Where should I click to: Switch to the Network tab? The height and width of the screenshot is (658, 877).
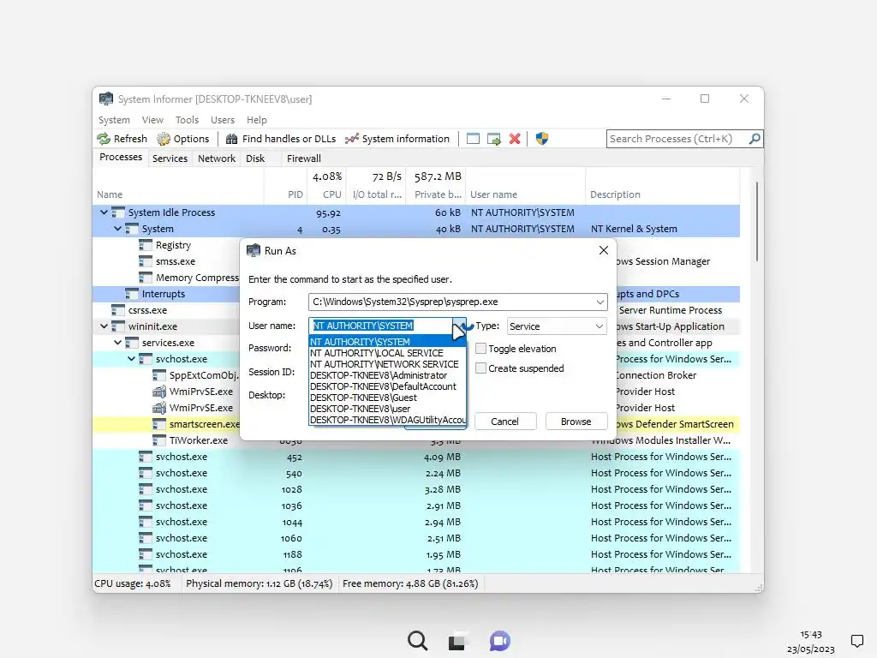point(217,159)
